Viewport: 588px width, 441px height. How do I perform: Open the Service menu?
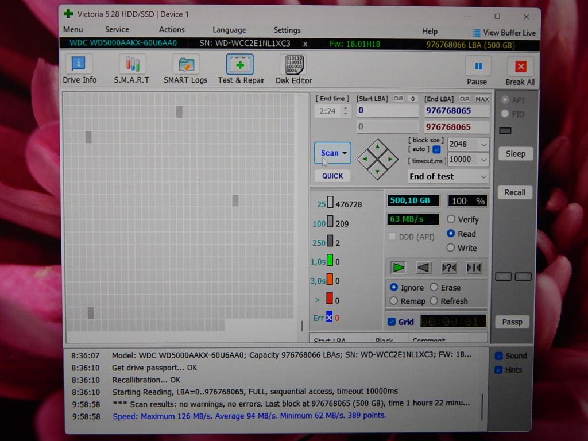coord(117,30)
